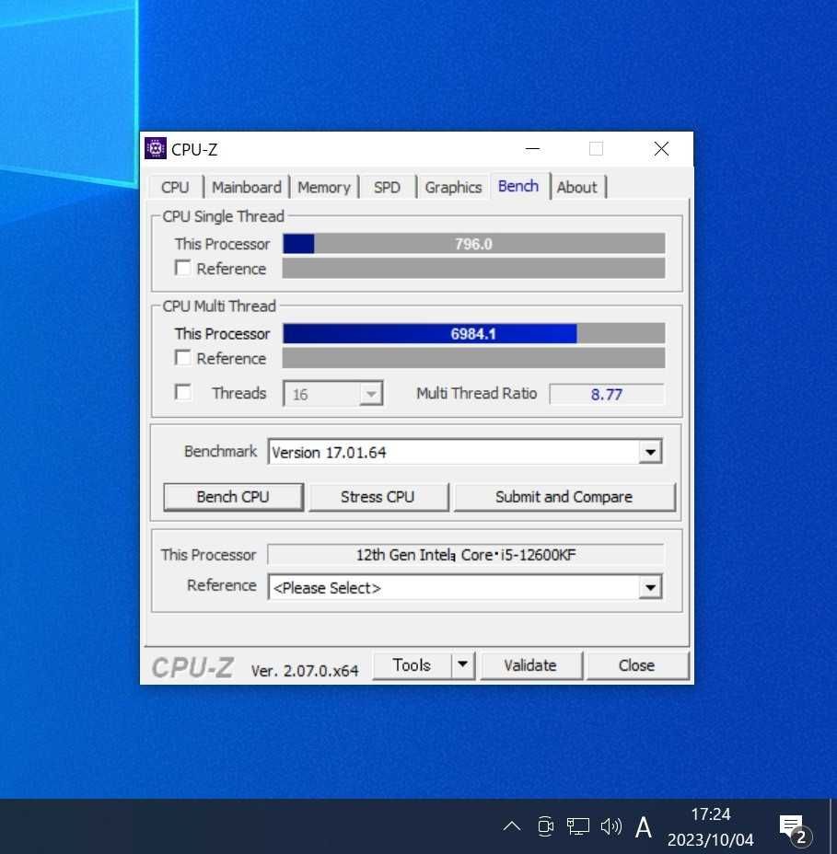
Task: Click the Multi Thread Ratio 8.77 field
Action: point(607,394)
